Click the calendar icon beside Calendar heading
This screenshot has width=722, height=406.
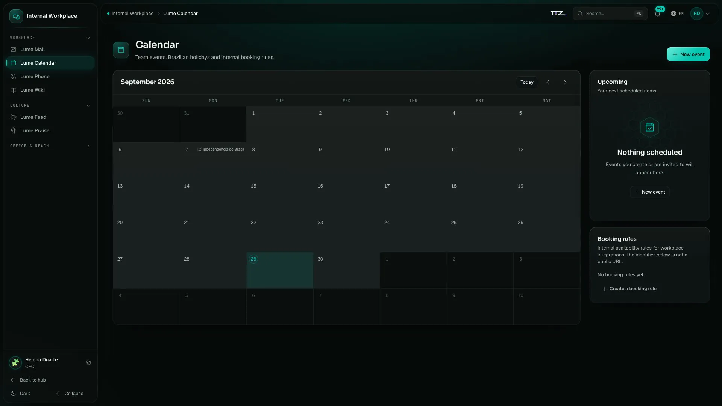(x=121, y=50)
